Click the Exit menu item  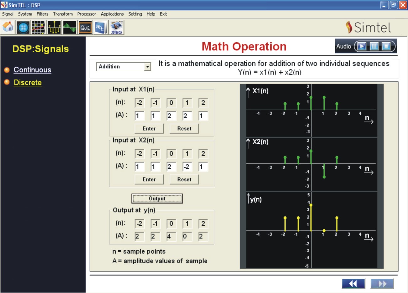coord(163,14)
